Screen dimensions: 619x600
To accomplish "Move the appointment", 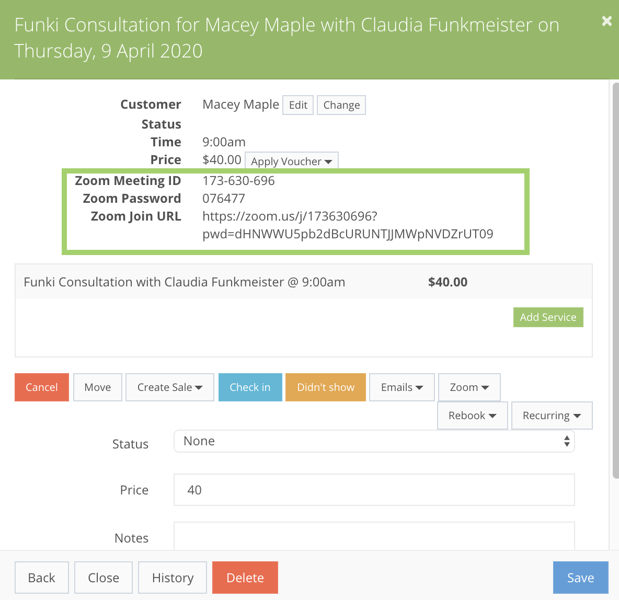I will tap(98, 387).
